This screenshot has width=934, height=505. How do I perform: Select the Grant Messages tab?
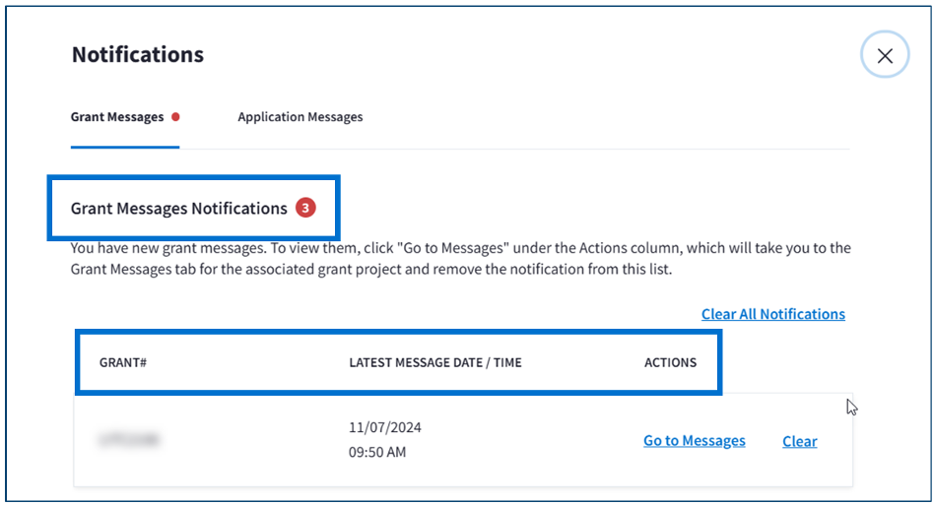pos(116,117)
